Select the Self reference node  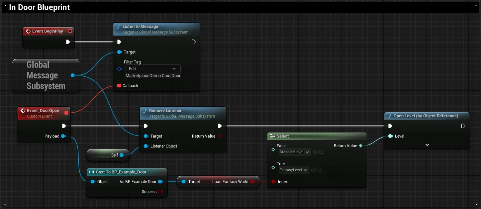click(x=107, y=155)
